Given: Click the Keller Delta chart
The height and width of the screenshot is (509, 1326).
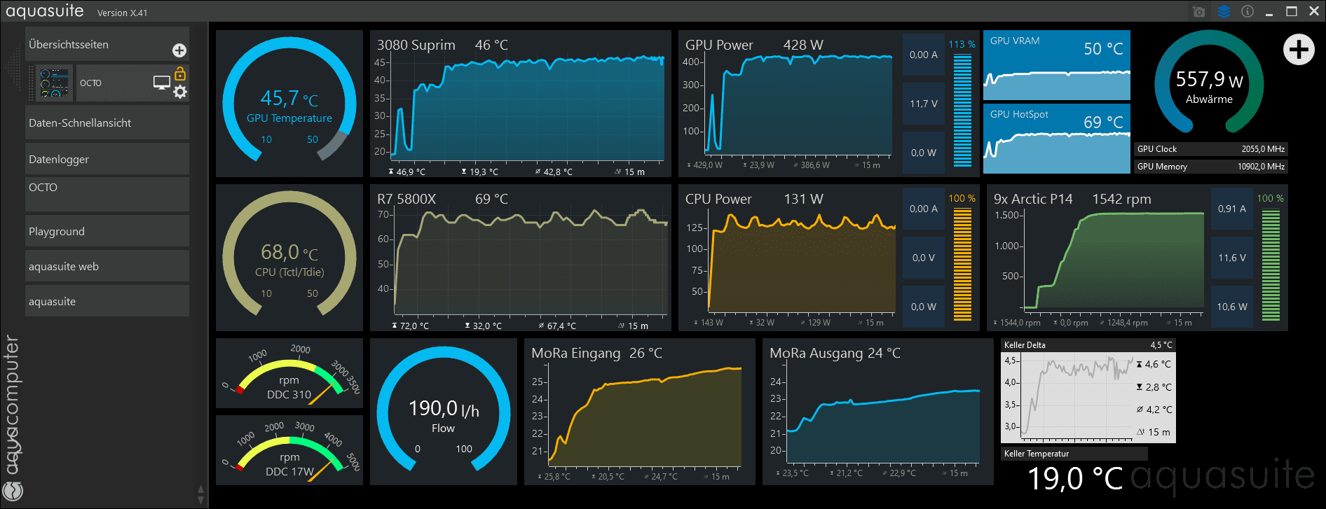Looking at the screenshot, I should pyautogui.click(x=1088, y=391).
